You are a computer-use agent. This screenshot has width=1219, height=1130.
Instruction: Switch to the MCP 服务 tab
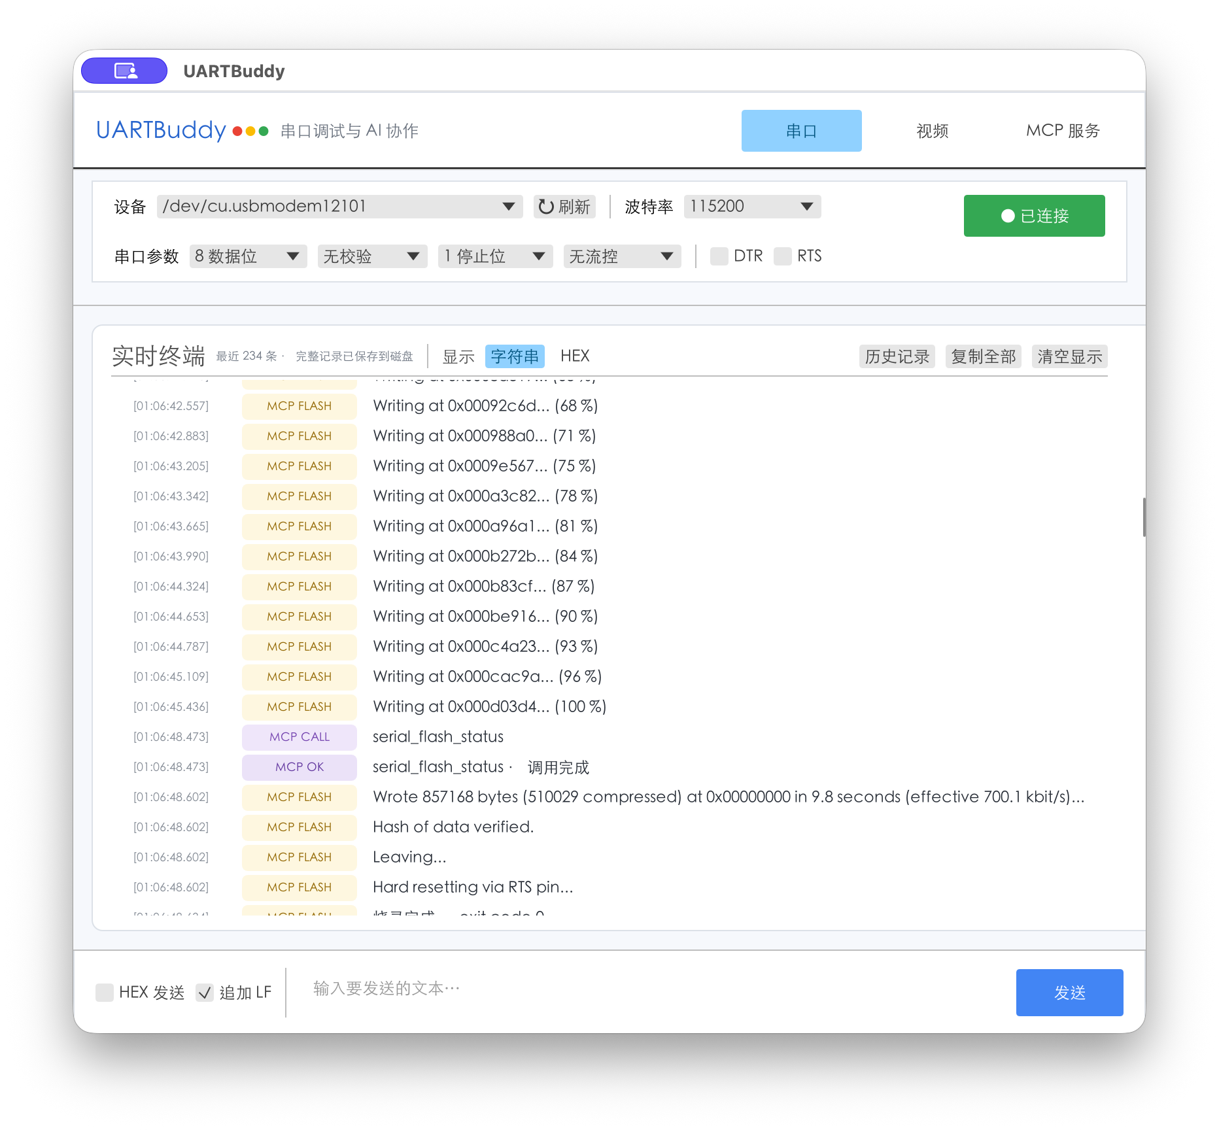click(1063, 131)
